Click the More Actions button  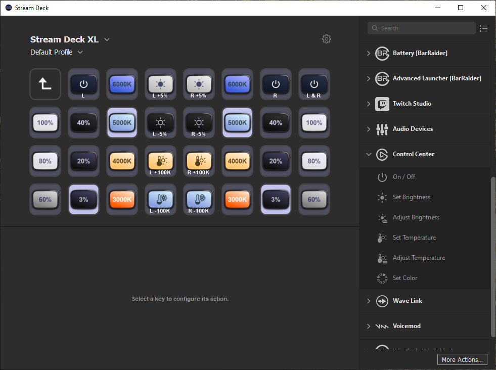coord(462,359)
